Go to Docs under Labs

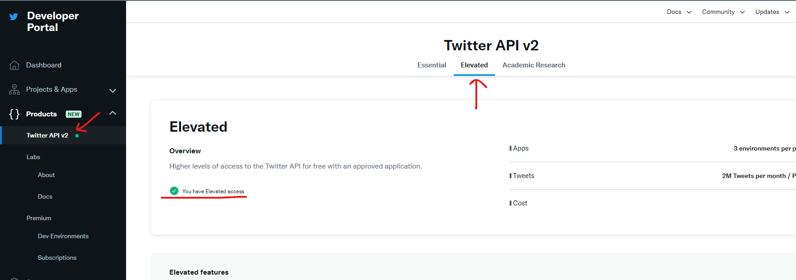tap(45, 196)
